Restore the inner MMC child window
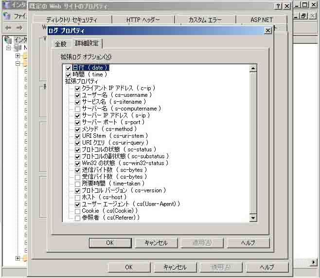The width and height of the screenshot is (320, 278). pyautogui.click(x=304, y=16)
